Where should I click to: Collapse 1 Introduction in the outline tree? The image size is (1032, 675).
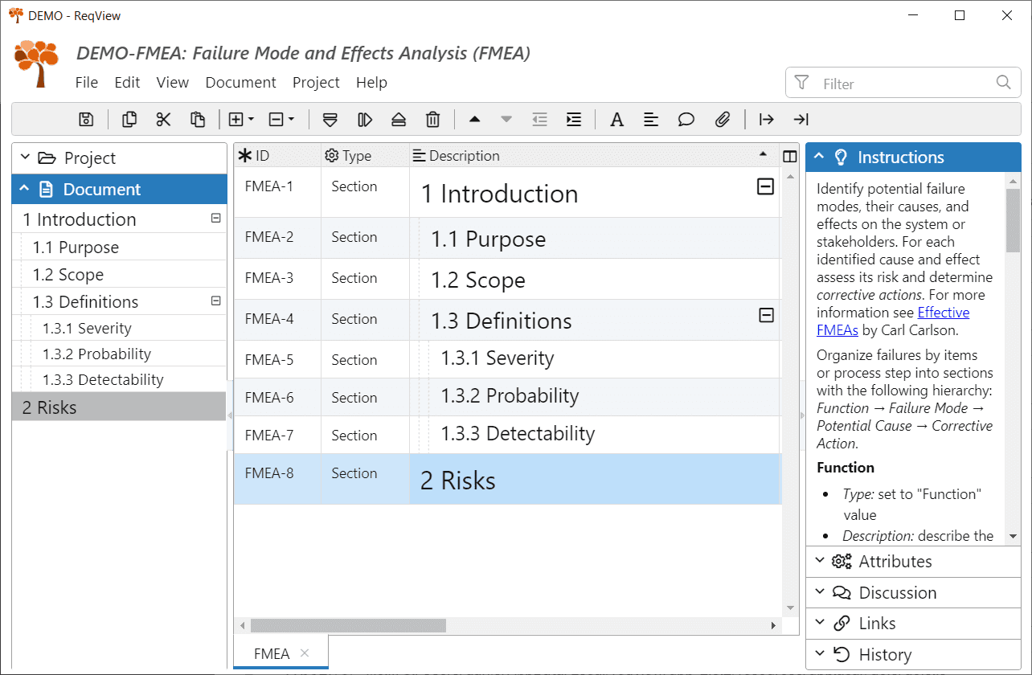(x=215, y=218)
